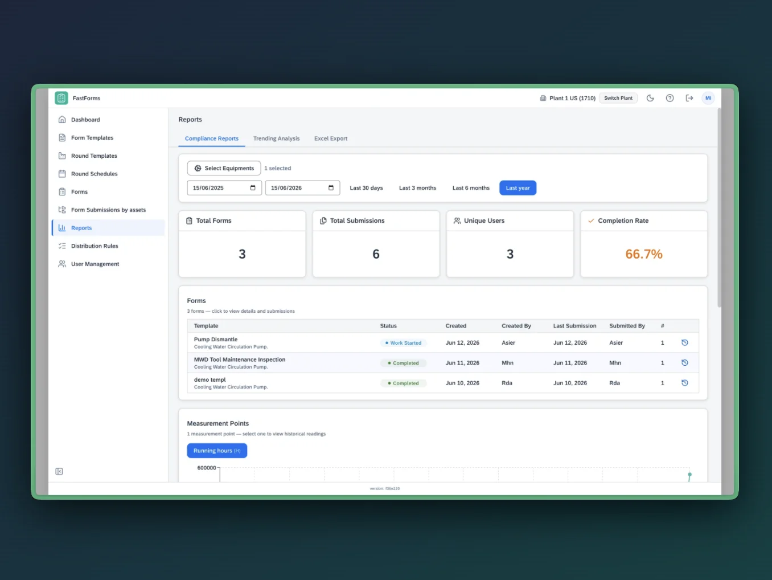This screenshot has width=772, height=580.
Task: Apply the Last 3 months range
Action: tap(417, 188)
